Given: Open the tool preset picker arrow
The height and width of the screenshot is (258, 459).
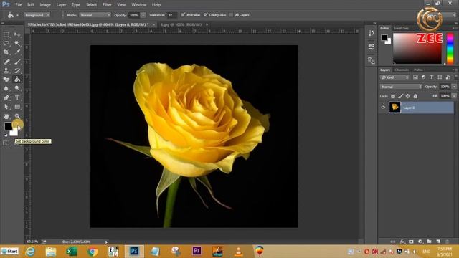Looking at the screenshot, I should (17, 15).
